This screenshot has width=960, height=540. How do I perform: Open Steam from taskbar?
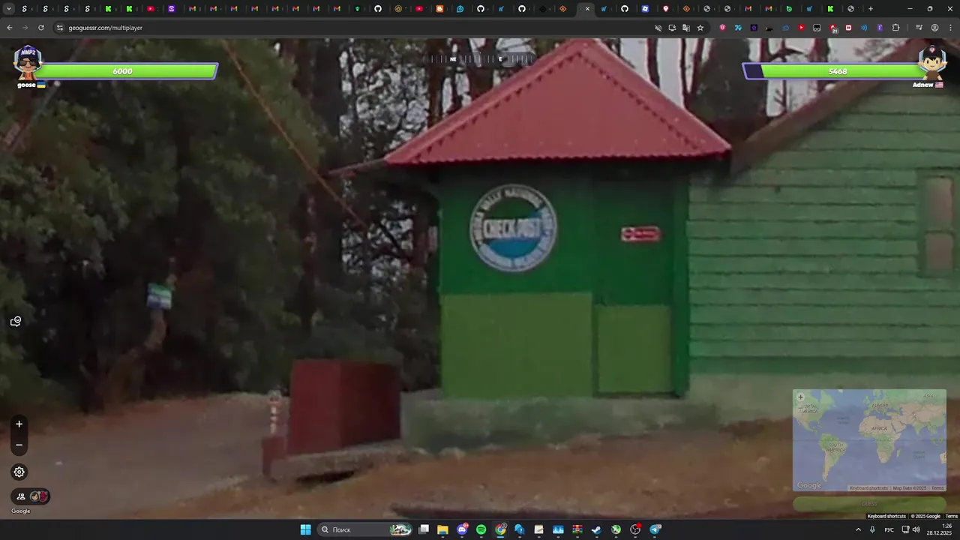coord(596,529)
